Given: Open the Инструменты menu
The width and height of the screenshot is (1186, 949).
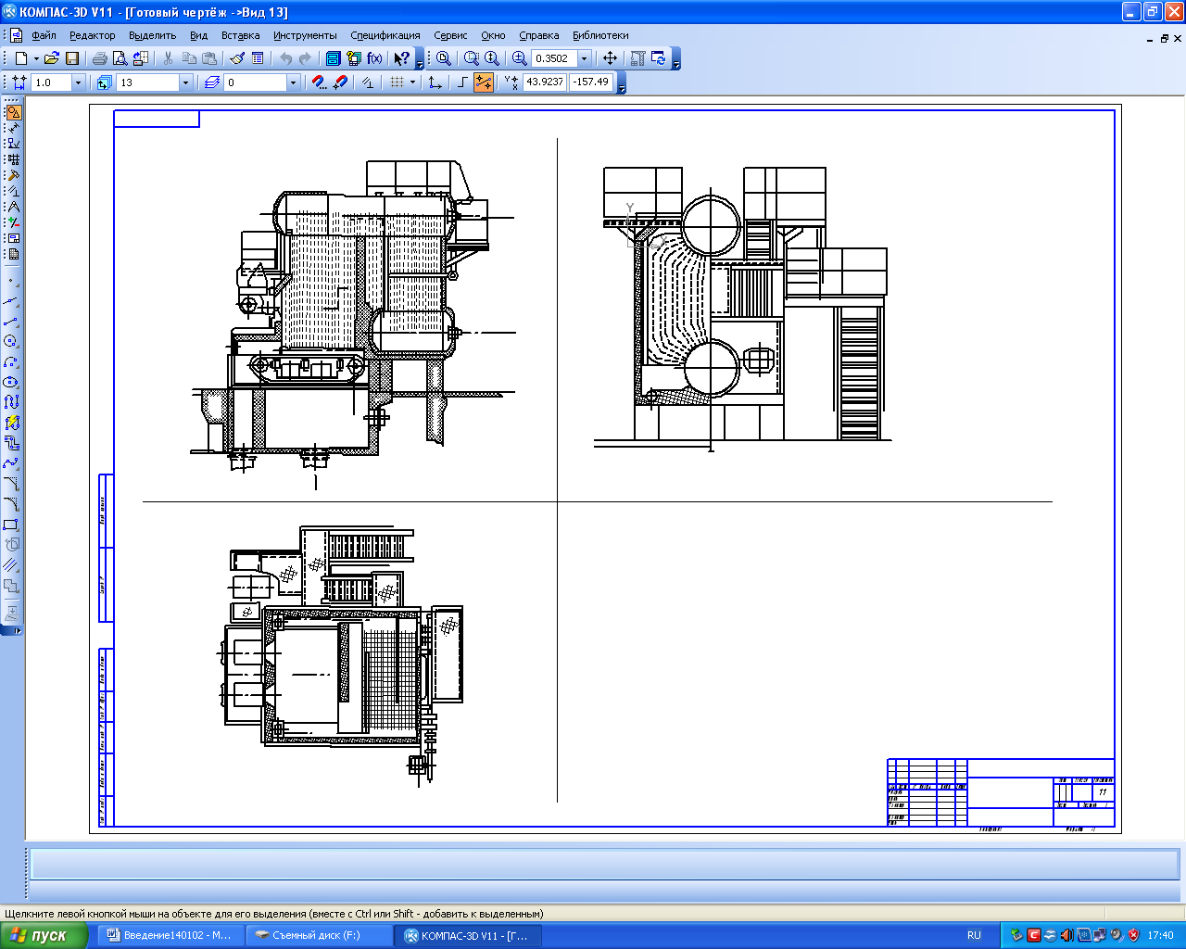Looking at the screenshot, I should 305,35.
